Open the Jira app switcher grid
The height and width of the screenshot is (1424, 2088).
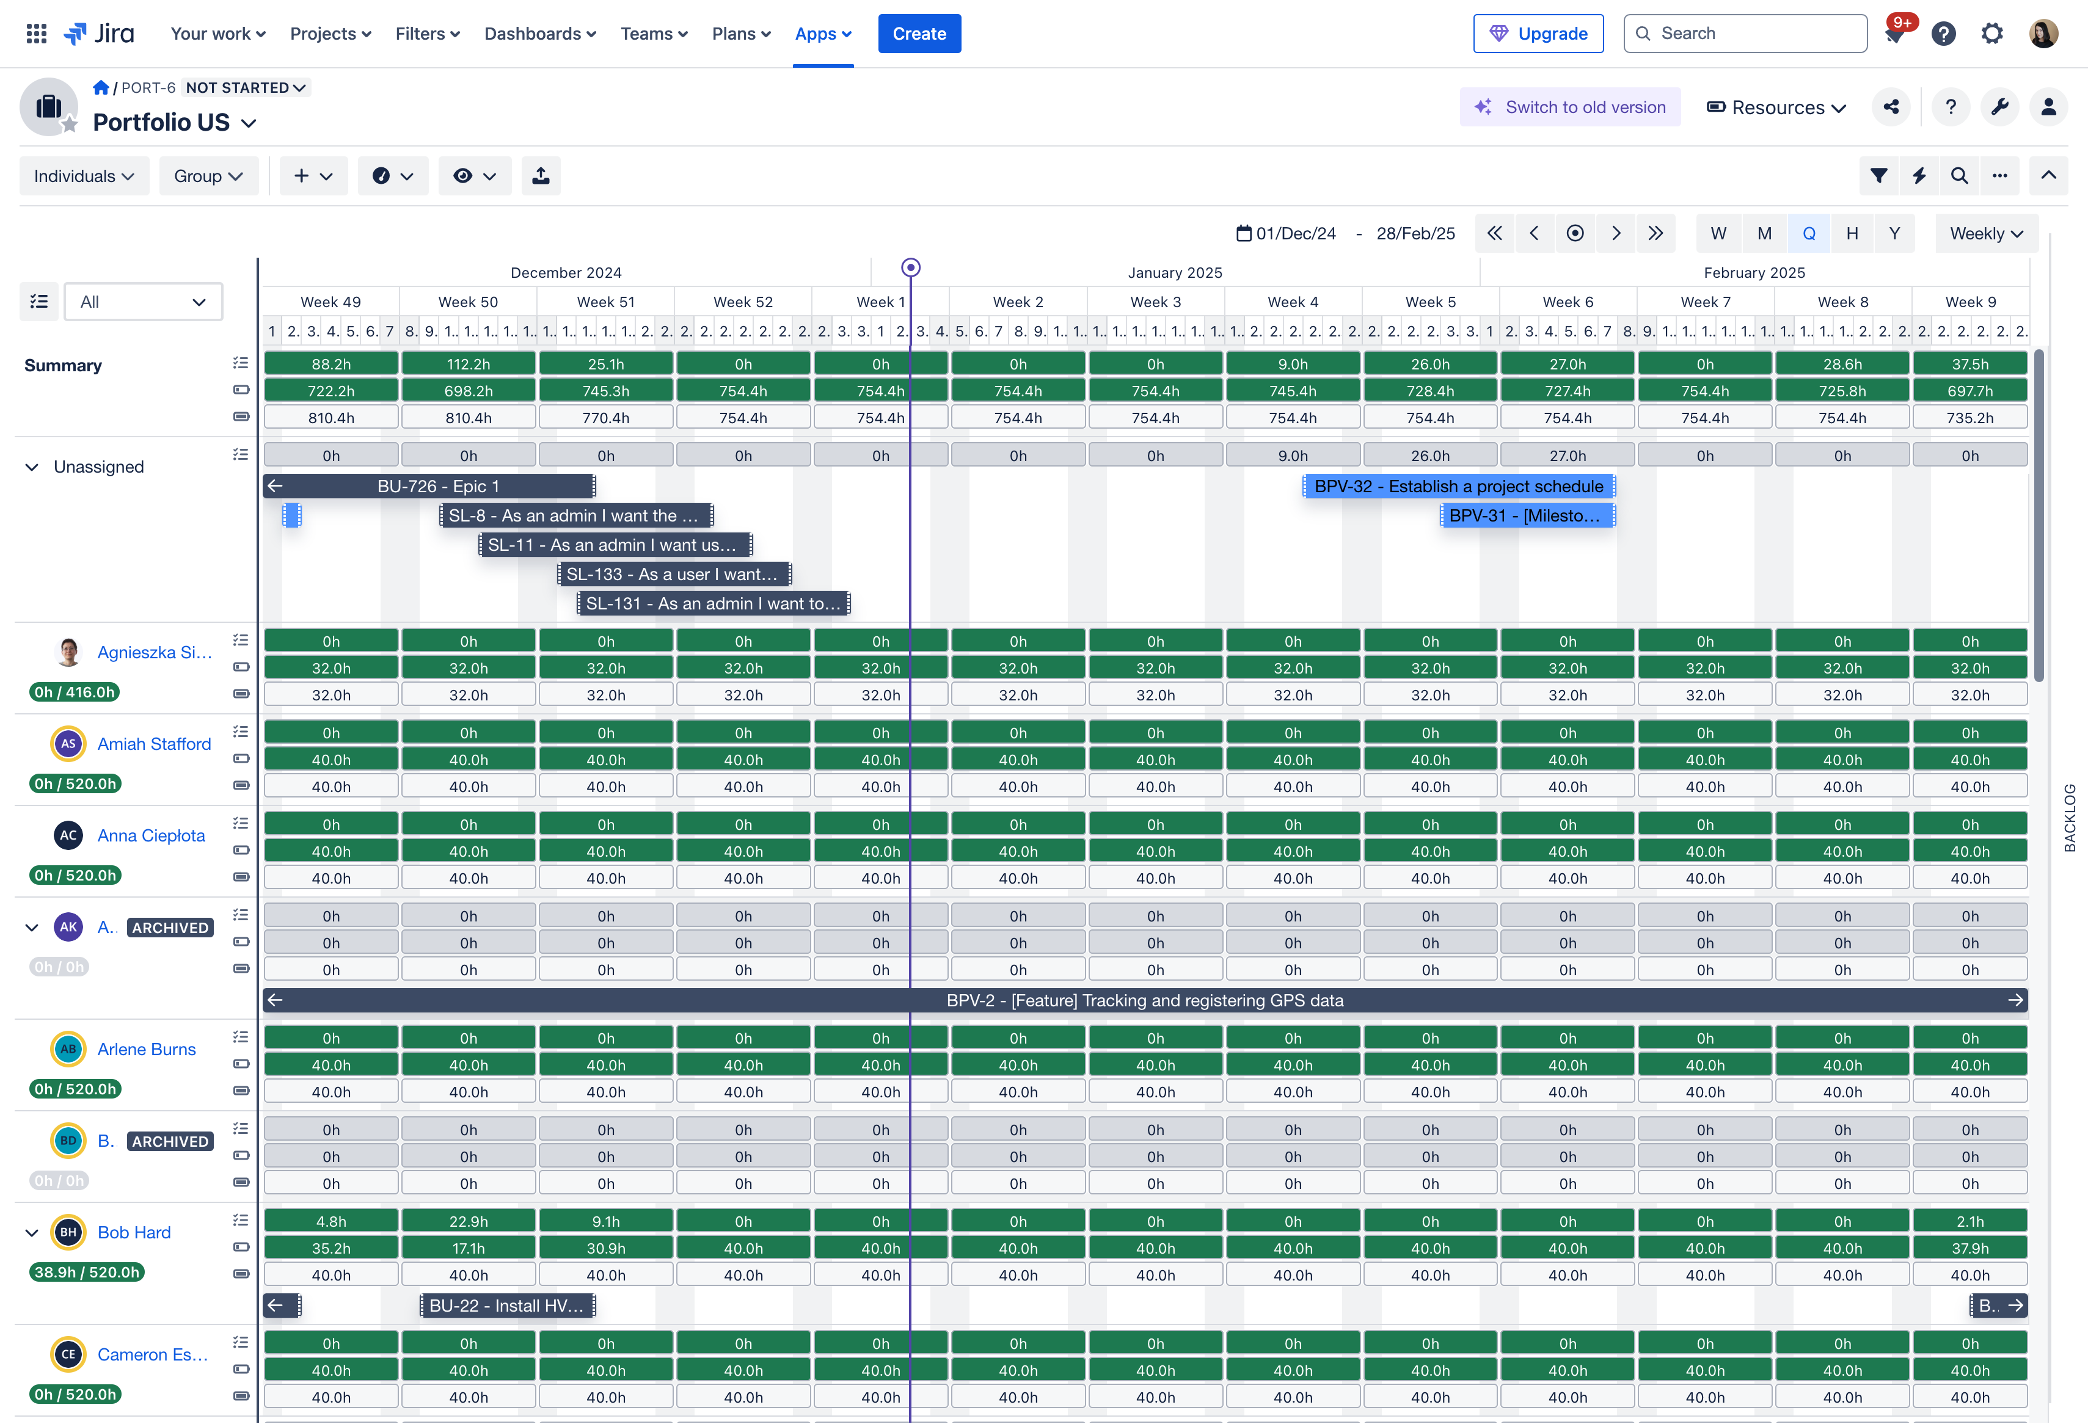pos(36,33)
